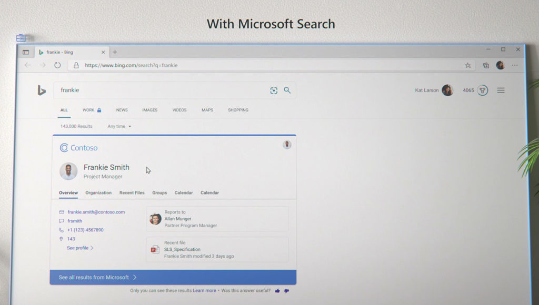Click small avatar icon in Contoso card
Screen dimensions: 539x305
pos(287,145)
